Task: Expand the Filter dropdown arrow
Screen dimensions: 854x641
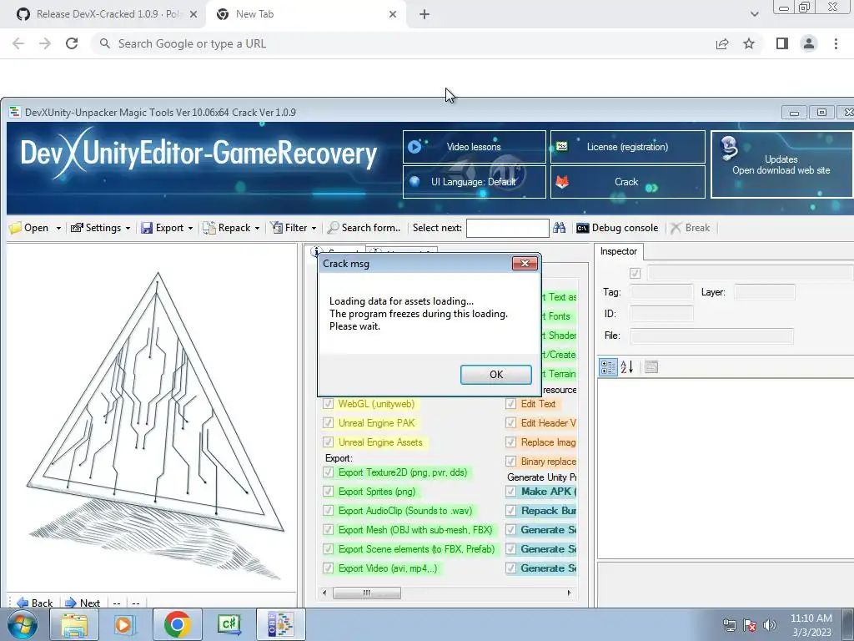Action: click(314, 229)
